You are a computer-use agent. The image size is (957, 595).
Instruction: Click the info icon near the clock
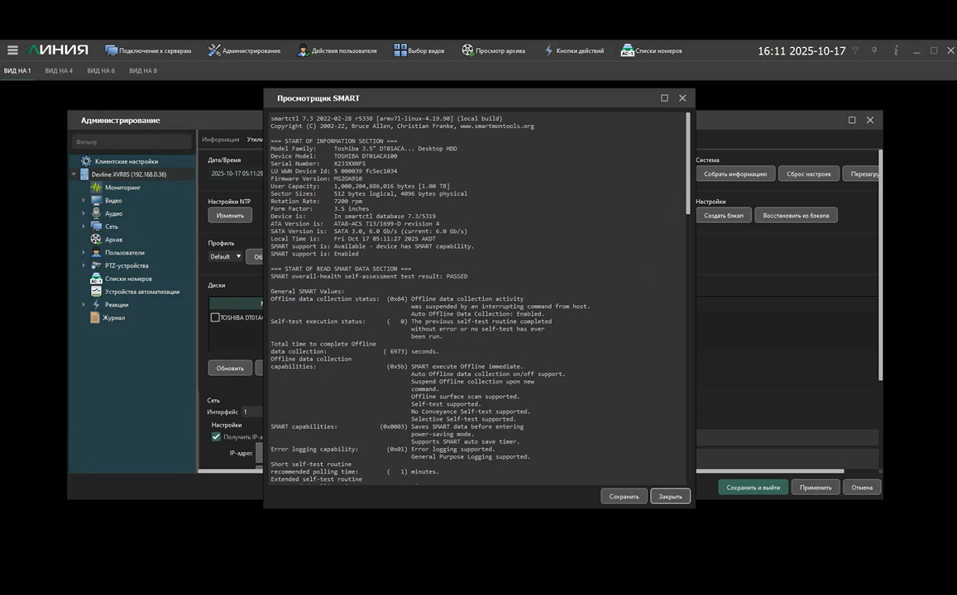pyautogui.click(x=896, y=50)
